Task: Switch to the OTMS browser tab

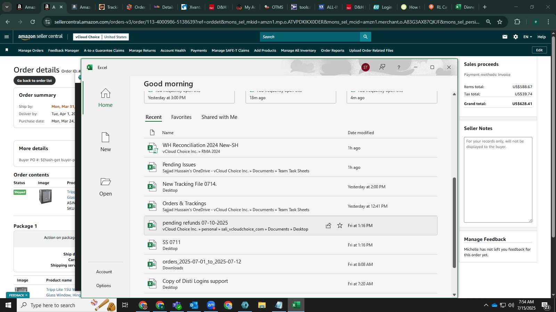Action: click(x=274, y=7)
